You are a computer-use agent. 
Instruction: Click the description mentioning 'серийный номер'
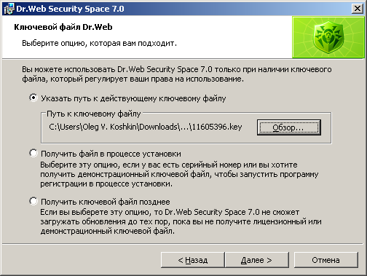tap(179, 174)
